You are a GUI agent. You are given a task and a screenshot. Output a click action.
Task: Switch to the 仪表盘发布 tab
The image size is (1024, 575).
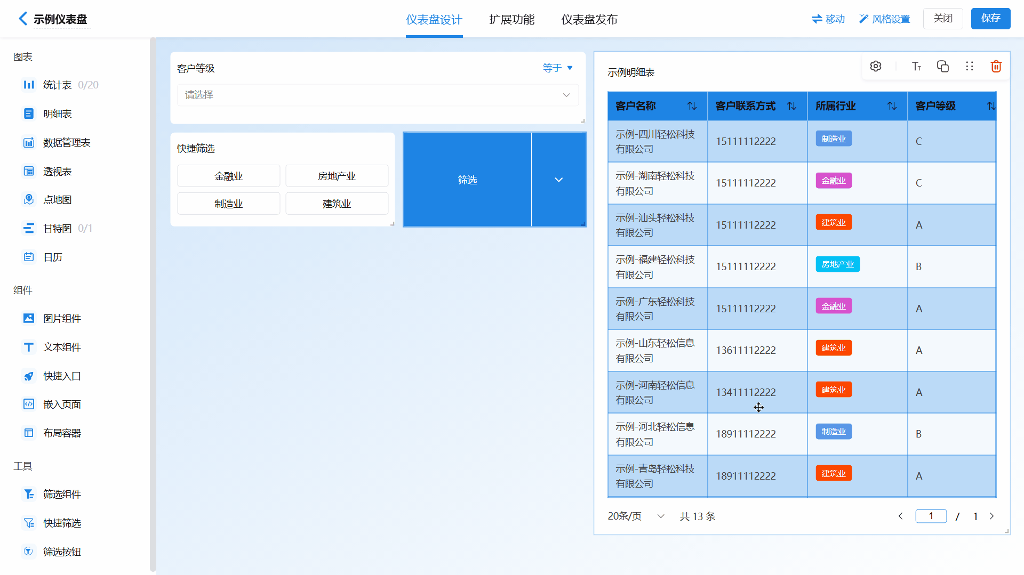pos(589,20)
